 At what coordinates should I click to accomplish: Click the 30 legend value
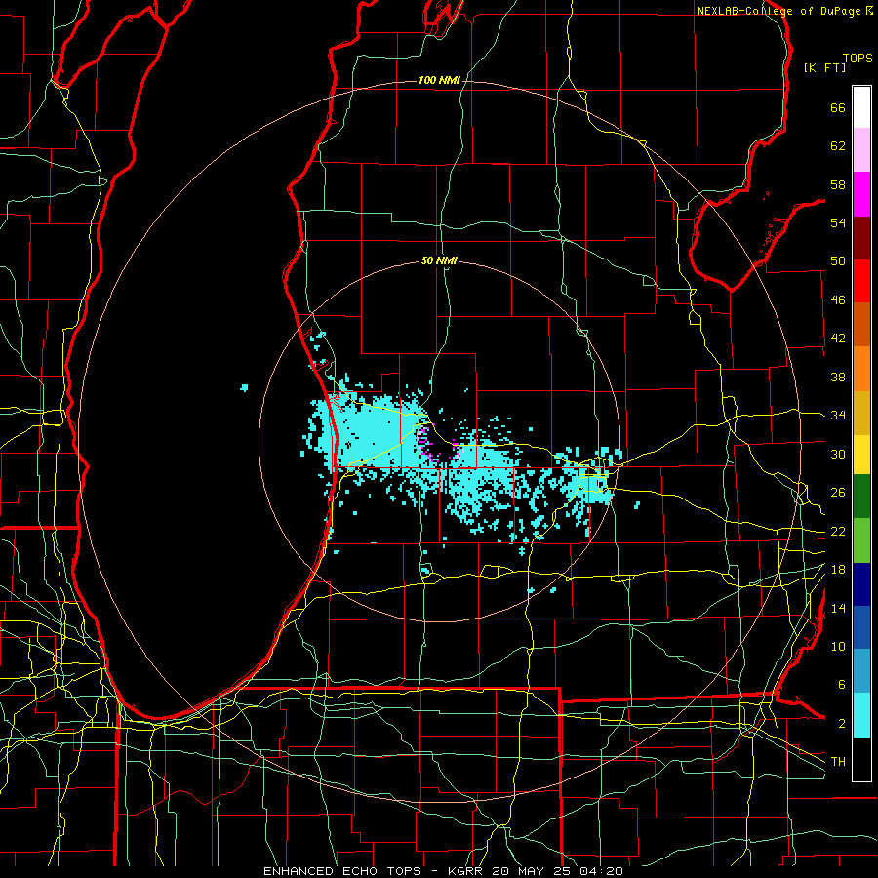[x=838, y=454]
